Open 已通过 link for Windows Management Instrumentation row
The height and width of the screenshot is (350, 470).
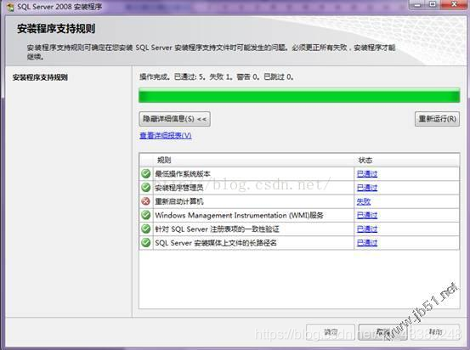(x=367, y=215)
